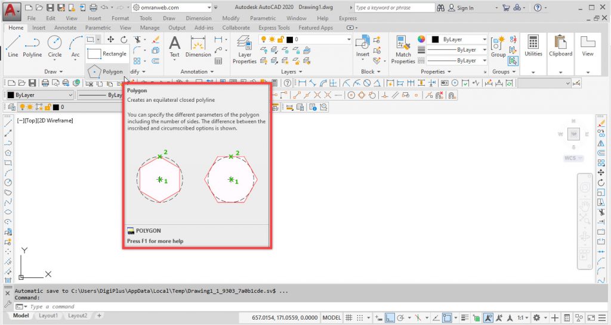Click the Dimension tool icon
Image resolution: width=611 pixels, height=325 pixels.
198,46
